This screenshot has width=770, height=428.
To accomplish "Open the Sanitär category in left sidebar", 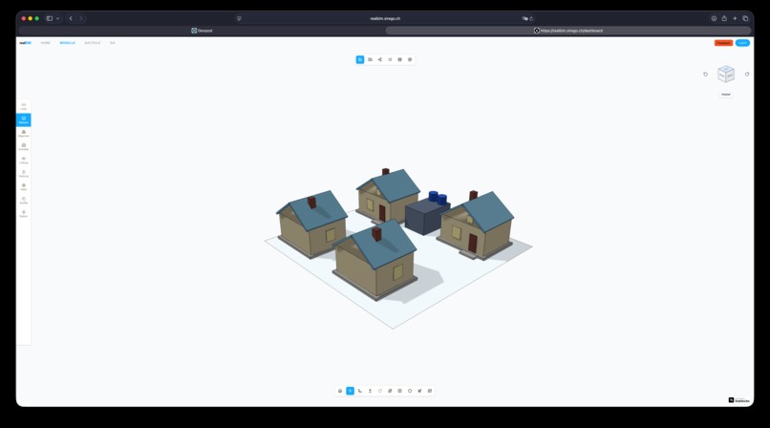I will point(24,201).
